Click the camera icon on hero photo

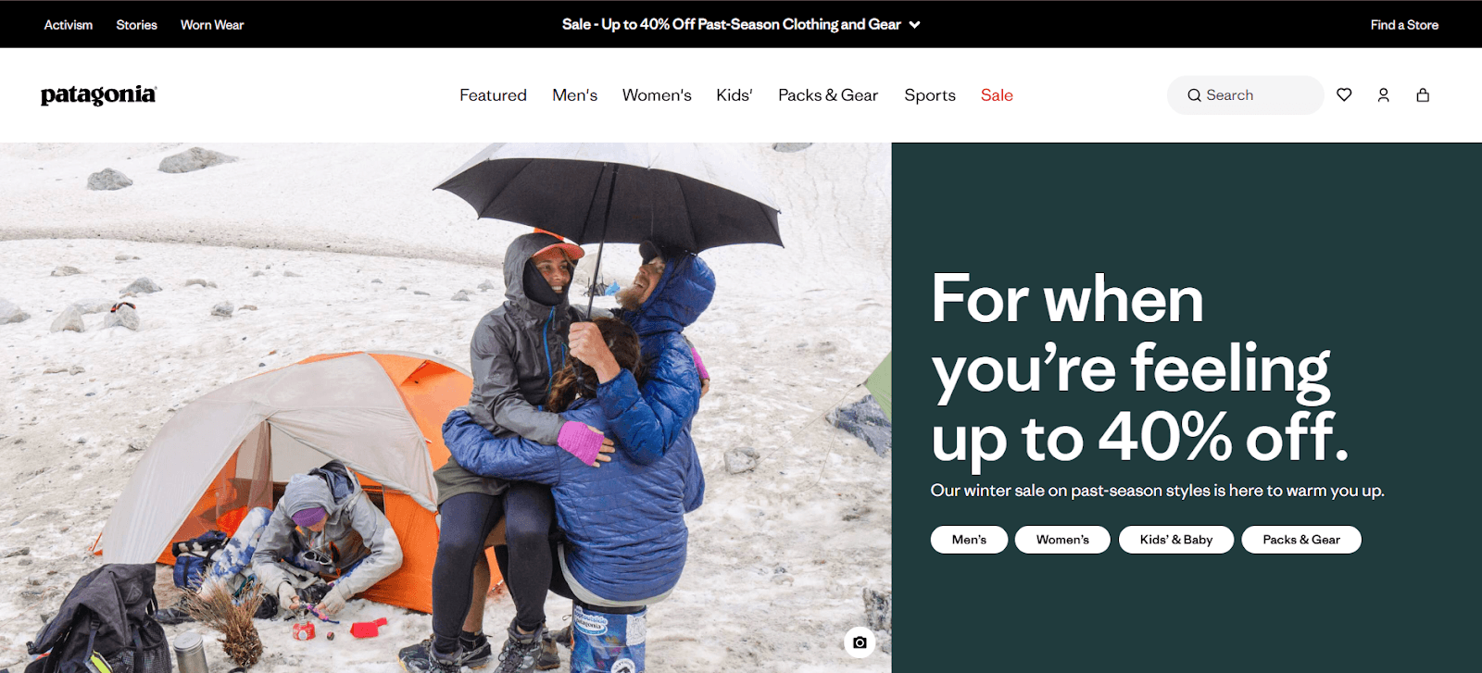[860, 642]
